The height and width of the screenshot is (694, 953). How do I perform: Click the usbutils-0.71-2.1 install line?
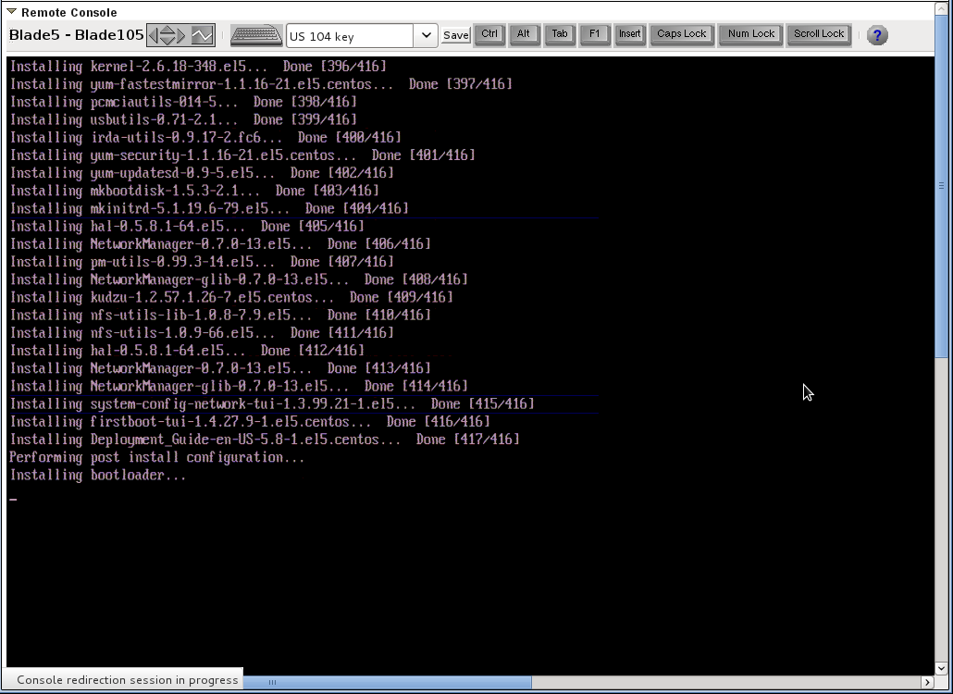pos(183,119)
